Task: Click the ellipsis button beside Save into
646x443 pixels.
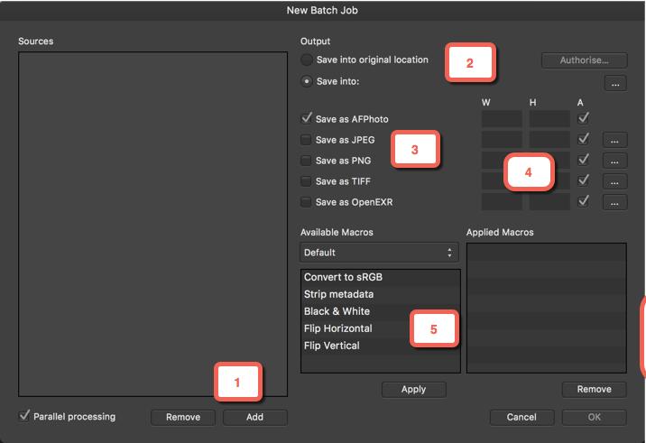Action: [x=615, y=84]
